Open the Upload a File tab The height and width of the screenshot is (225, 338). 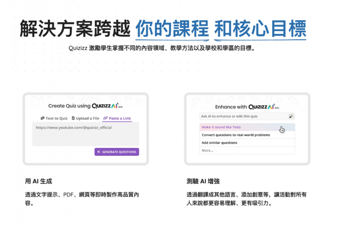[87, 118]
